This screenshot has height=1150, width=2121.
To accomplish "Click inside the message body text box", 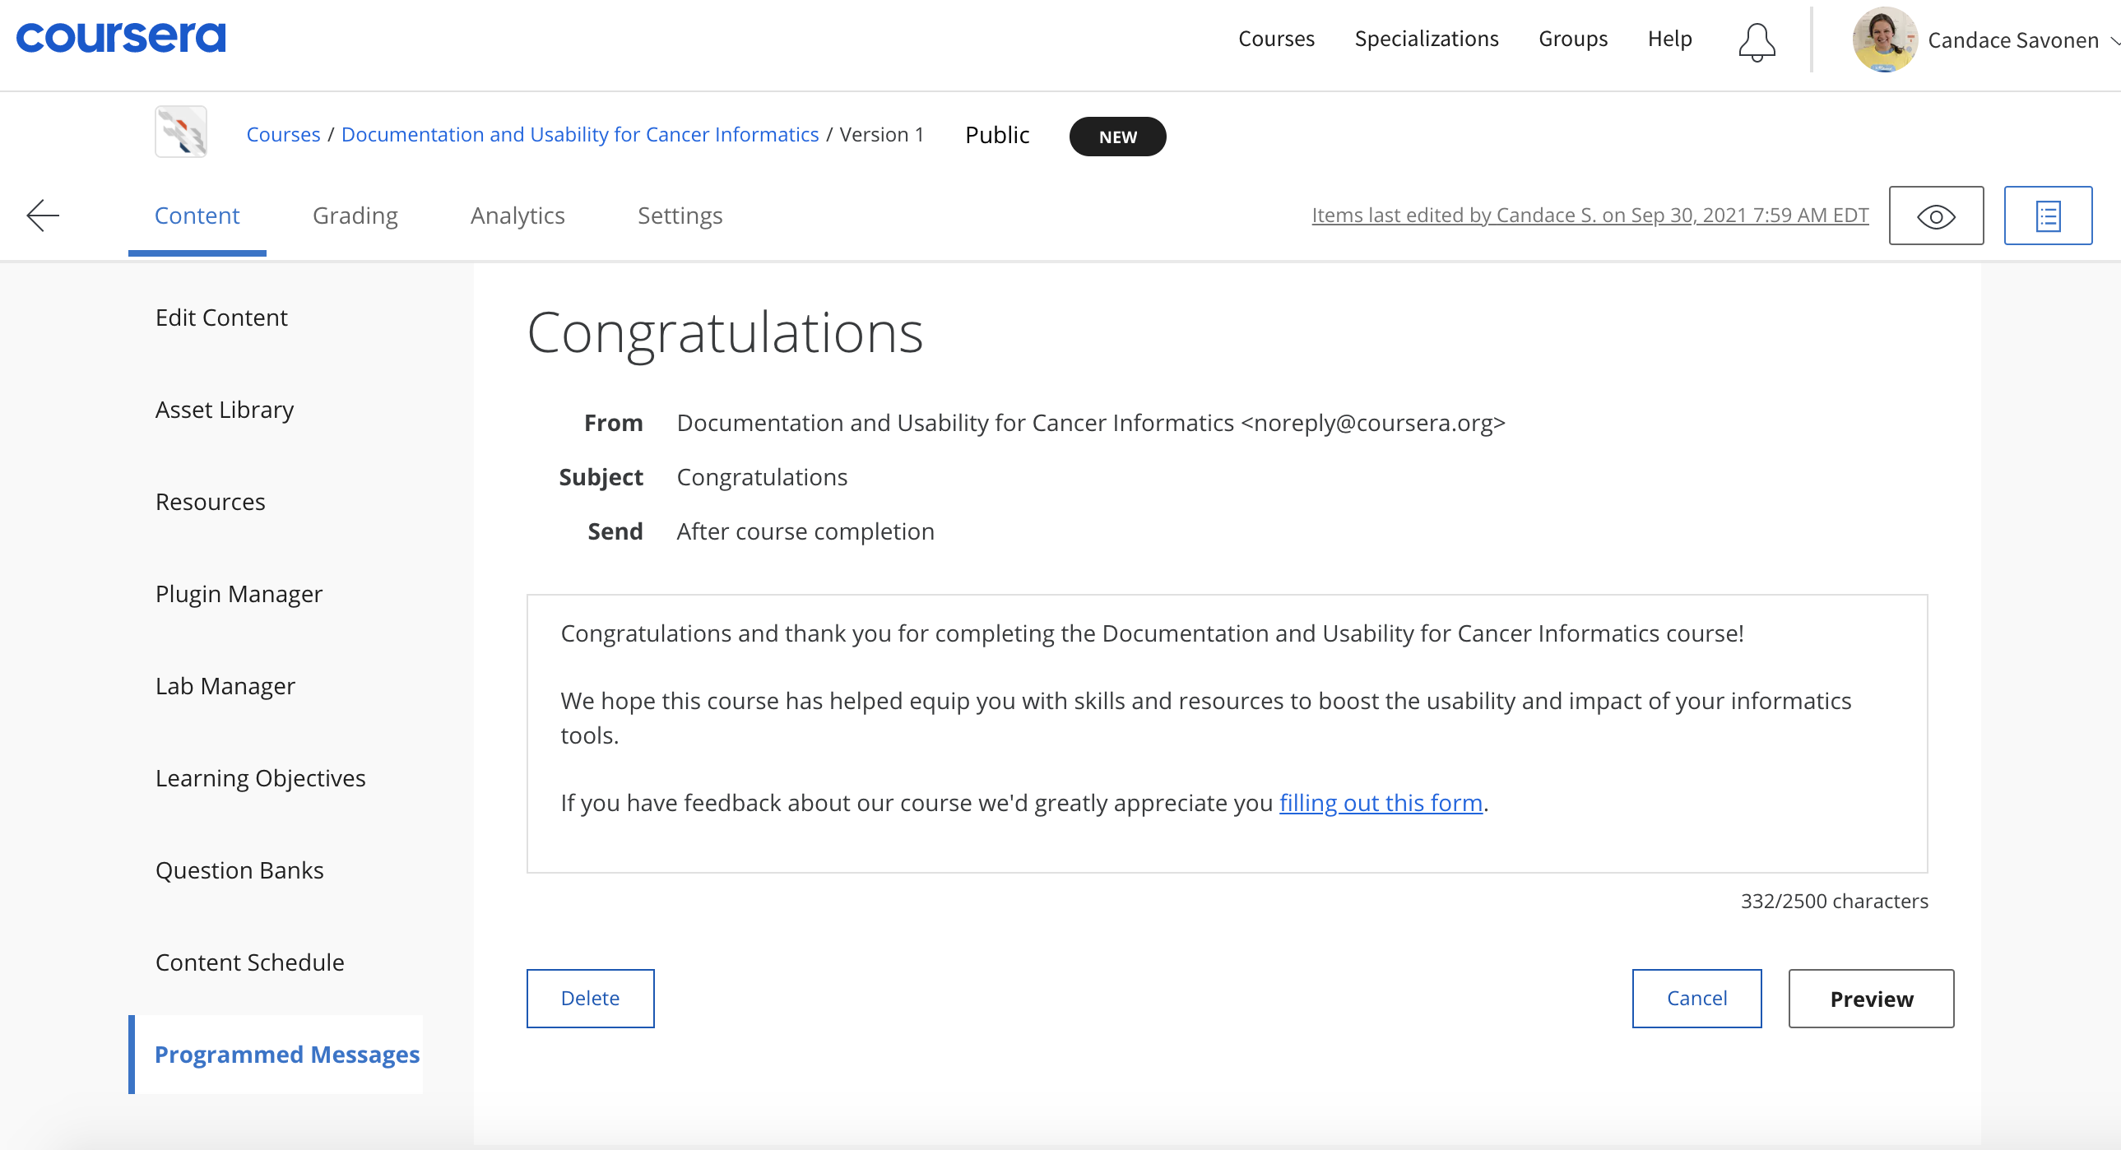I will tap(1227, 840).
